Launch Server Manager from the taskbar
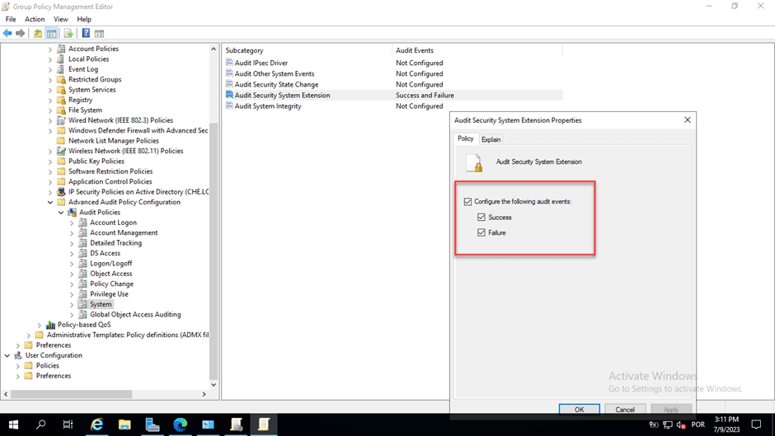The image size is (775, 436). (x=153, y=424)
